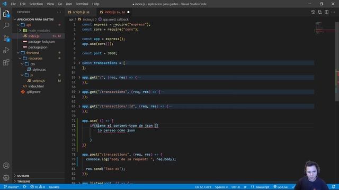Open the Manage gear icon

(6, 178)
